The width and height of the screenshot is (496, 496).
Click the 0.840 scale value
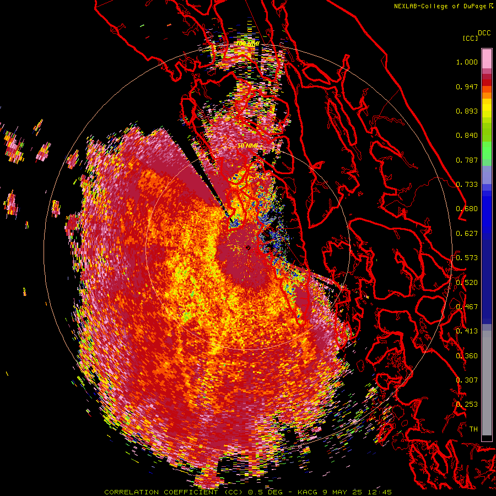(x=467, y=136)
